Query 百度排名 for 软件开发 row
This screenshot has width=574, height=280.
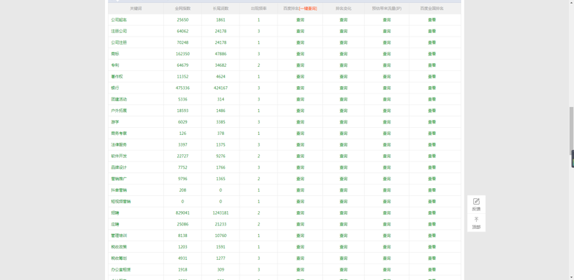point(300,156)
